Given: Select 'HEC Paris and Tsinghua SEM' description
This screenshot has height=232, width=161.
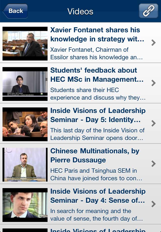Looking at the screenshot, I should [x=96, y=175].
